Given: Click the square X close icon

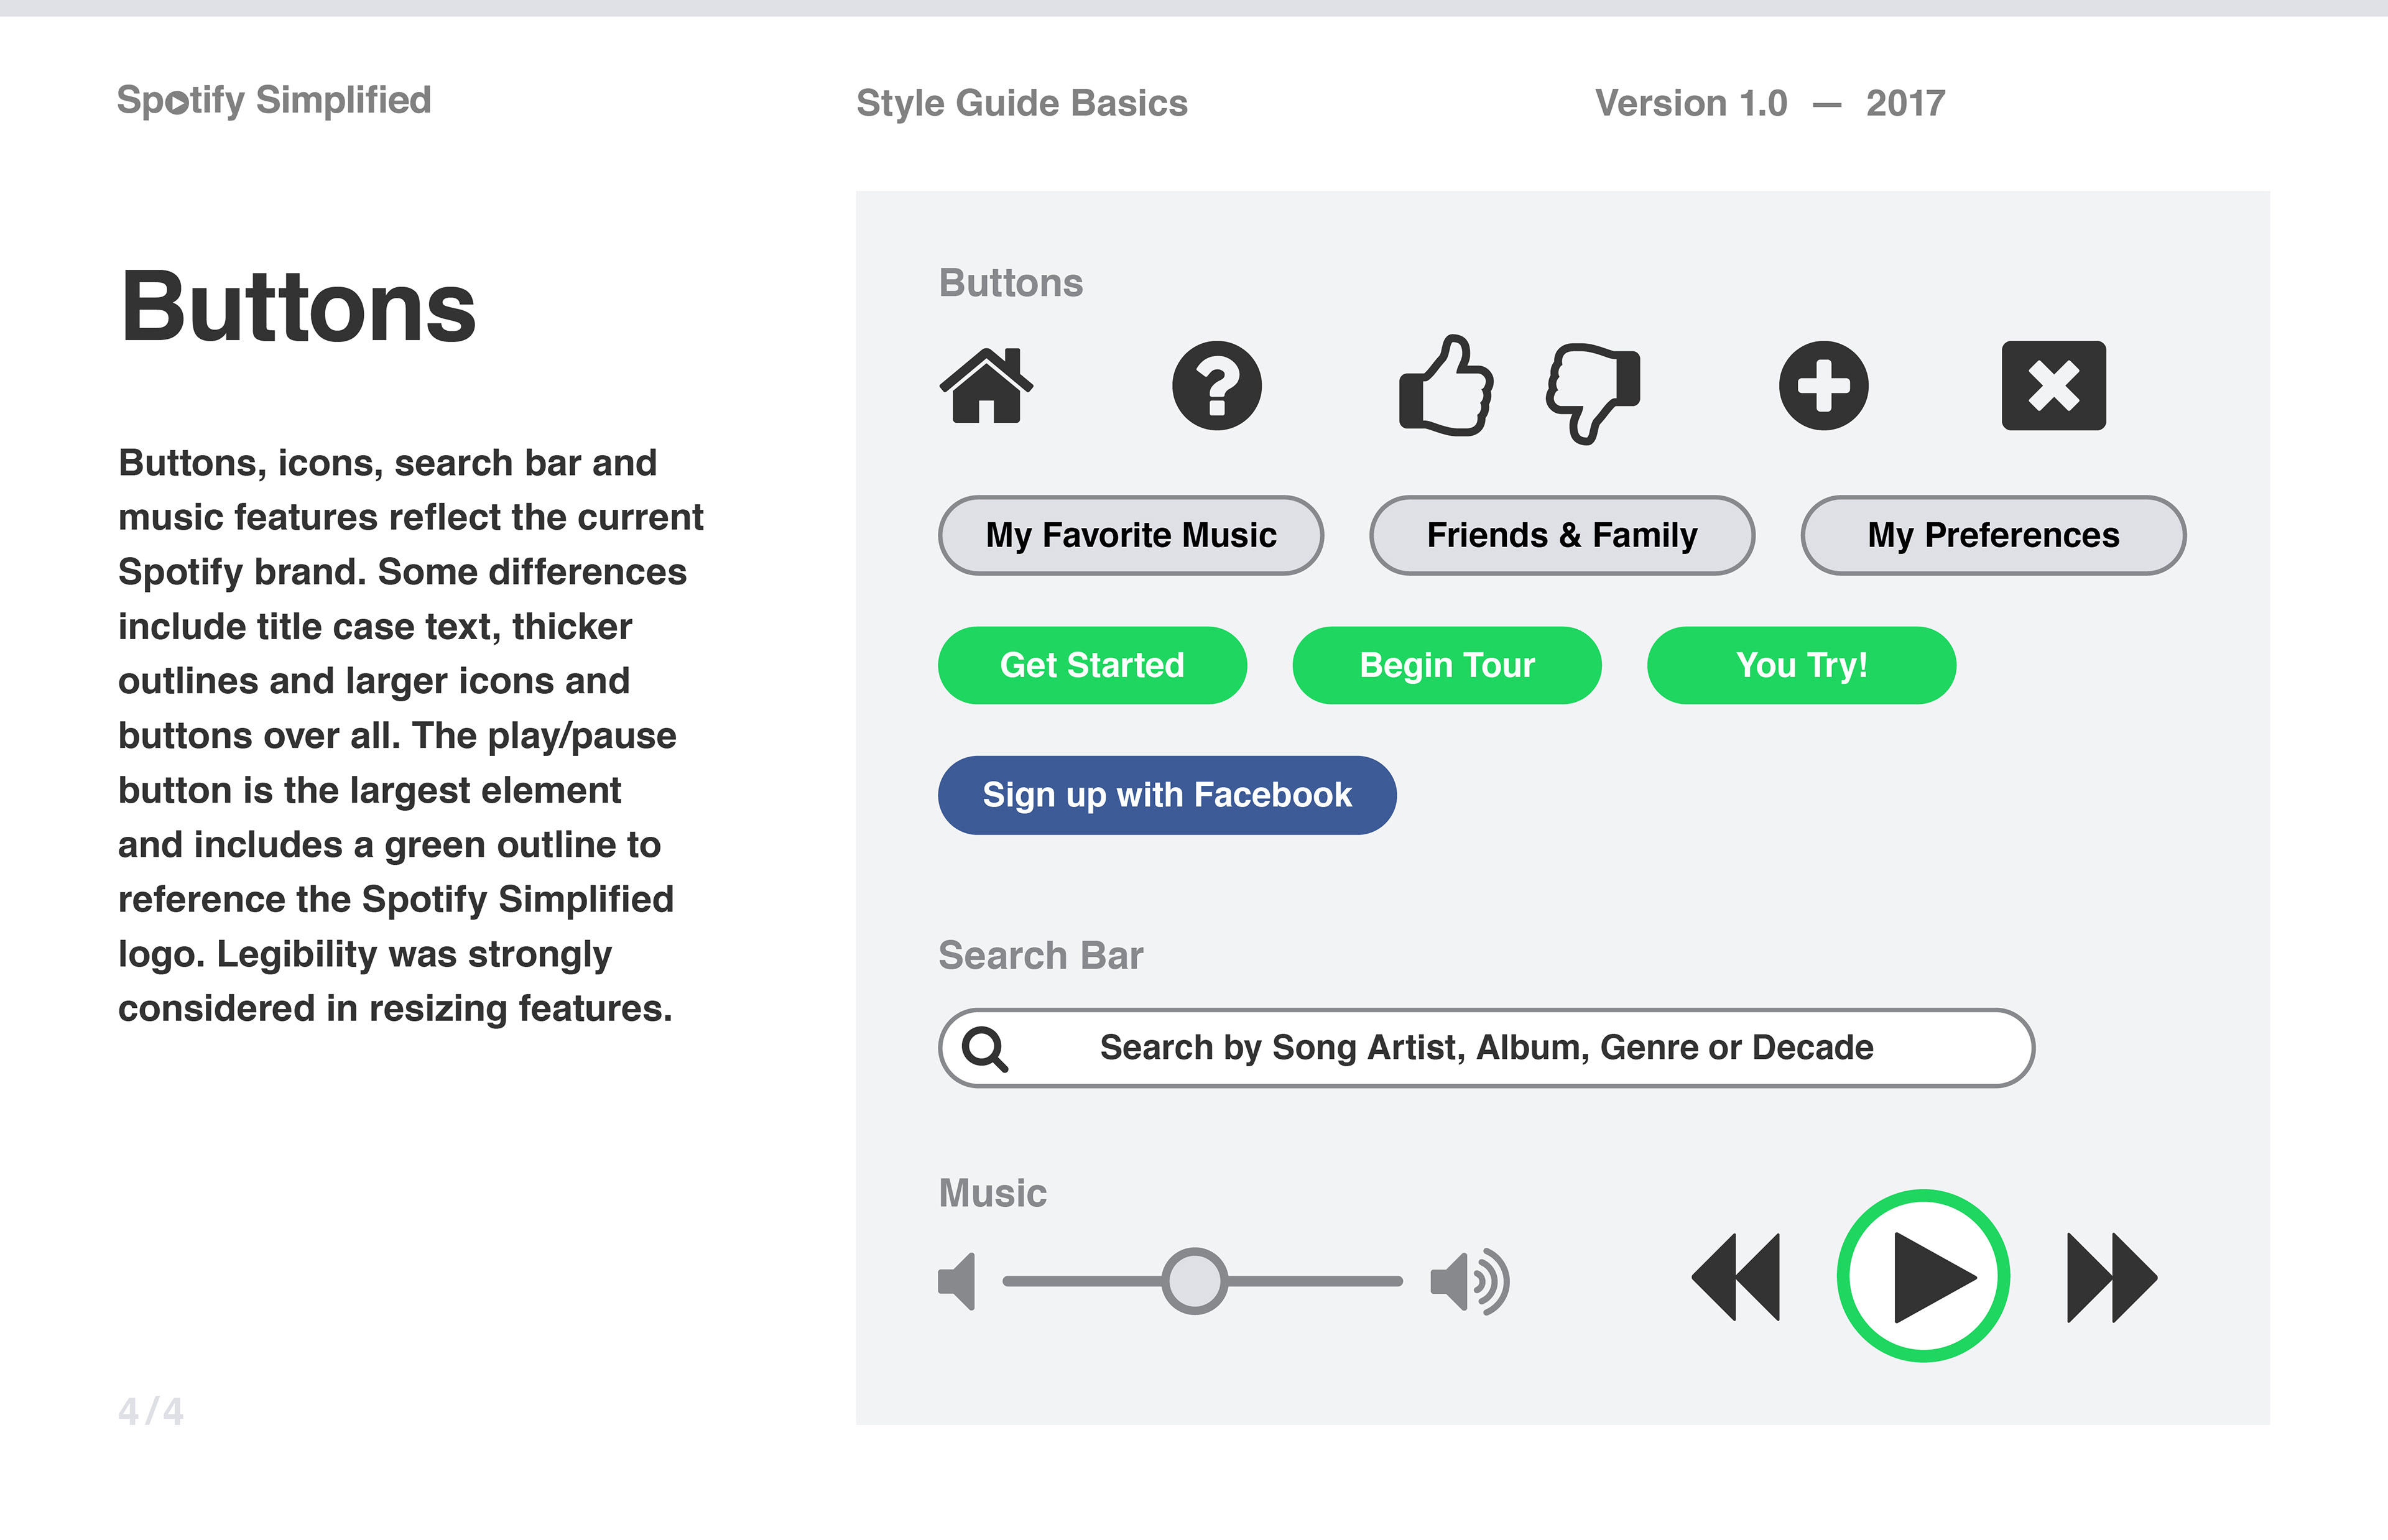Looking at the screenshot, I should (2054, 386).
